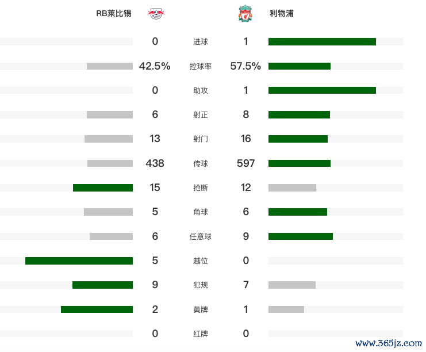Select the 控球率 stat label
The height and width of the screenshot is (352, 426).
[x=201, y=66]
